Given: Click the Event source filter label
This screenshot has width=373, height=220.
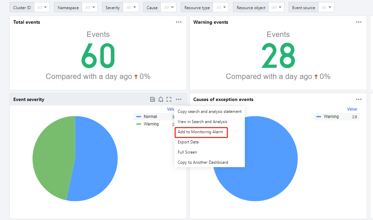Looking at the screenshot, I should 303,7.
